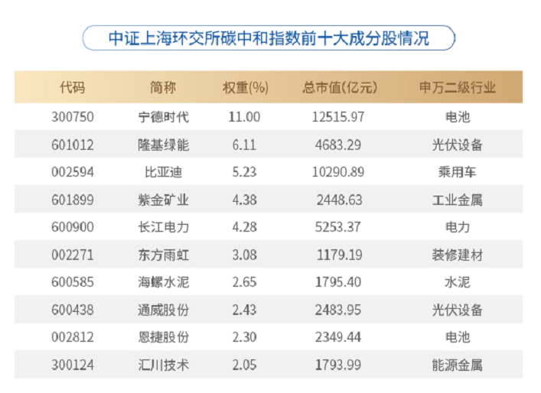
Task: Select stock code 300750
Action: tap(73, 117)
